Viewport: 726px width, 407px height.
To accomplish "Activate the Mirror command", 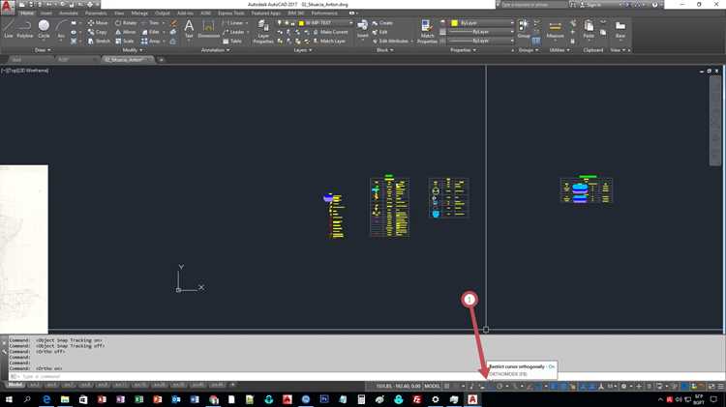I will pyautogui.click(x=126, y=32).
